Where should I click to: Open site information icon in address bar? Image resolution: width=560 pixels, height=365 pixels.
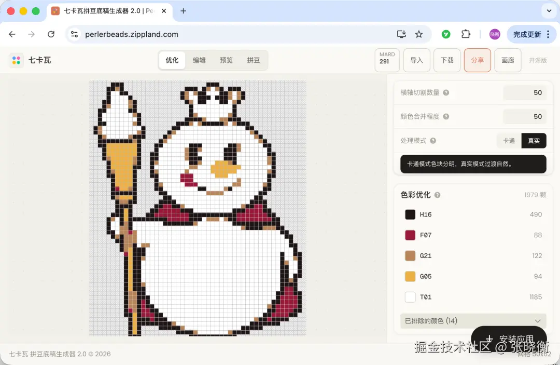(74, 34)
